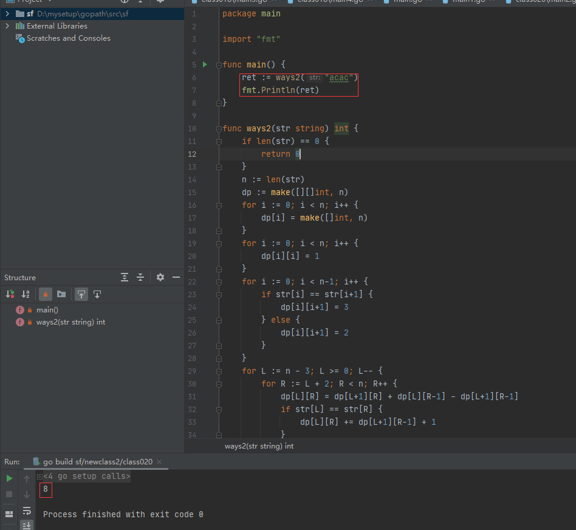Screen dimensions: 576x530
Task: Go up the stack trace in the Run panel
Action: coord(27,478)
